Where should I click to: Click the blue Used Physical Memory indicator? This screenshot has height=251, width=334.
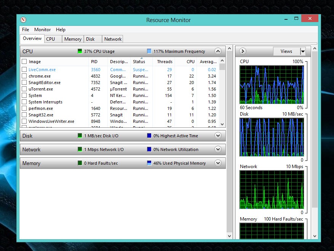(149, 163)
